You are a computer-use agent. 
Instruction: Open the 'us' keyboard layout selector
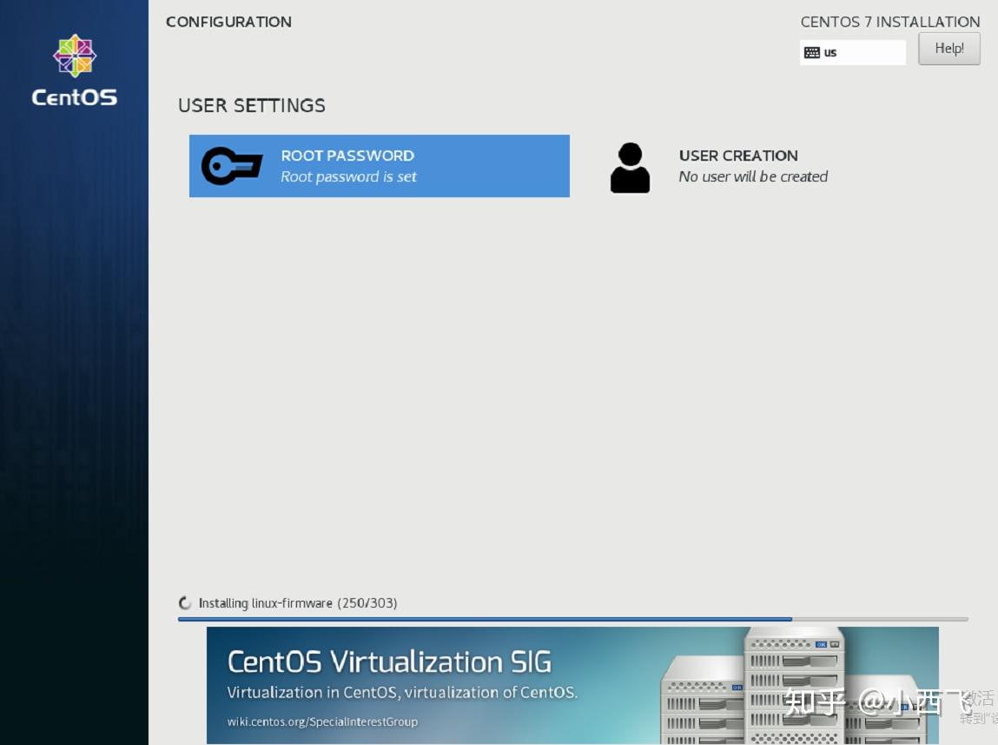(x=852, y=52)
